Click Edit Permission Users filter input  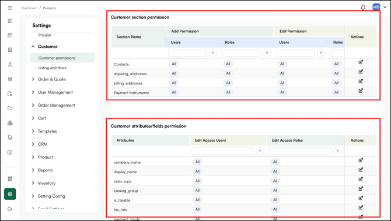[295, 53]
